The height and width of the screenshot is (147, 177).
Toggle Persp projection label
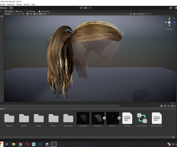169,29
